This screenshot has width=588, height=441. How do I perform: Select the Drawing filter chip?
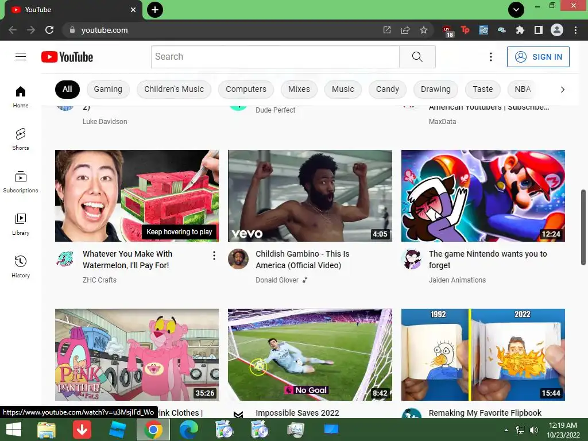[x=436, y=89]
